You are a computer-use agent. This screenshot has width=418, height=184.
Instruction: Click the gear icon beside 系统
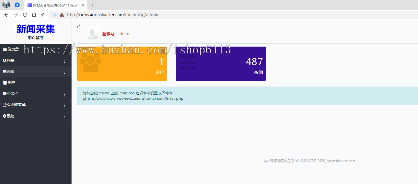pyautogui.click(x=4, y=116)
